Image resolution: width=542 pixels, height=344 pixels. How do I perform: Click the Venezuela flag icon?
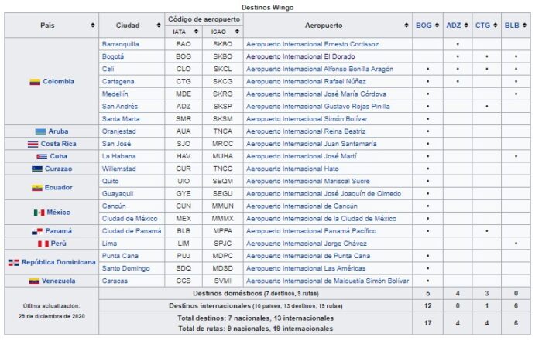[x=33, y=281]
